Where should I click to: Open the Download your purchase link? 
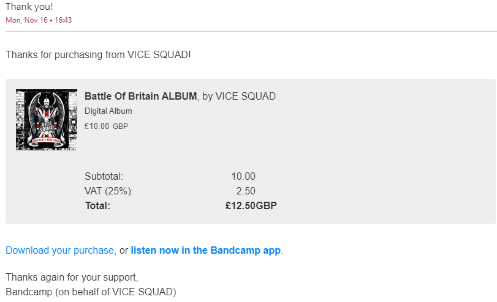[x=60, y=250]
